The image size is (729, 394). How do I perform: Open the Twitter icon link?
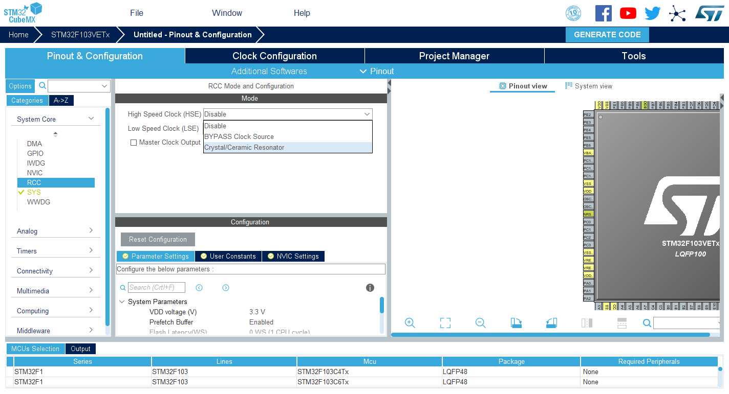click(x=653, y=13)
